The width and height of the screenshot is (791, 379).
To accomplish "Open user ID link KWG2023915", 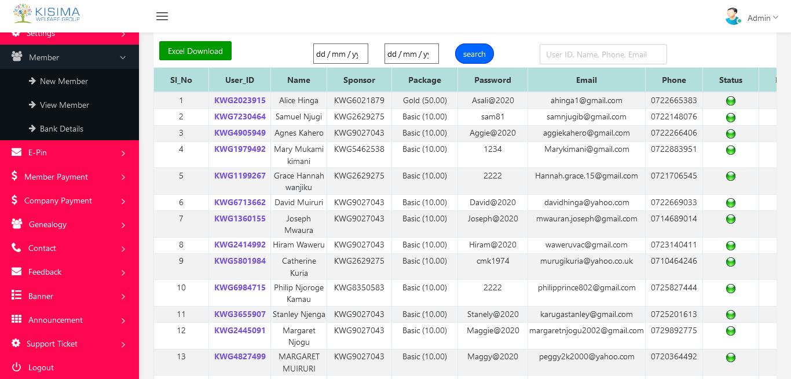I will point(240,100).
